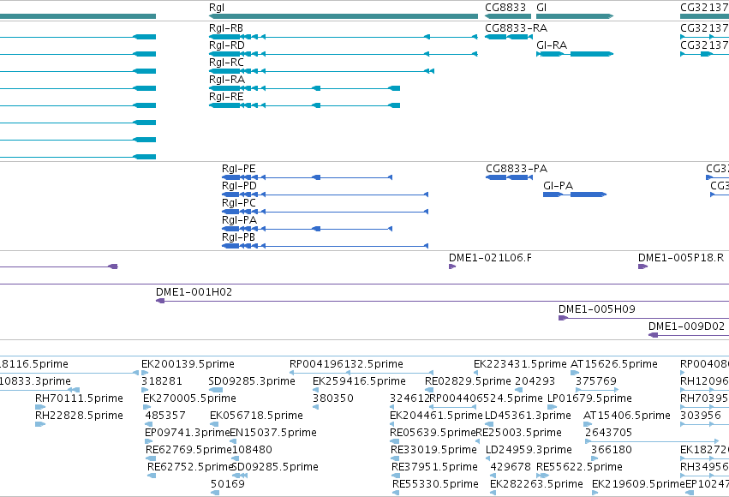Viewport: 729px width, 497px height.
Task: Select the DME1-009D02 clone label
Action: tap(686, 326)
